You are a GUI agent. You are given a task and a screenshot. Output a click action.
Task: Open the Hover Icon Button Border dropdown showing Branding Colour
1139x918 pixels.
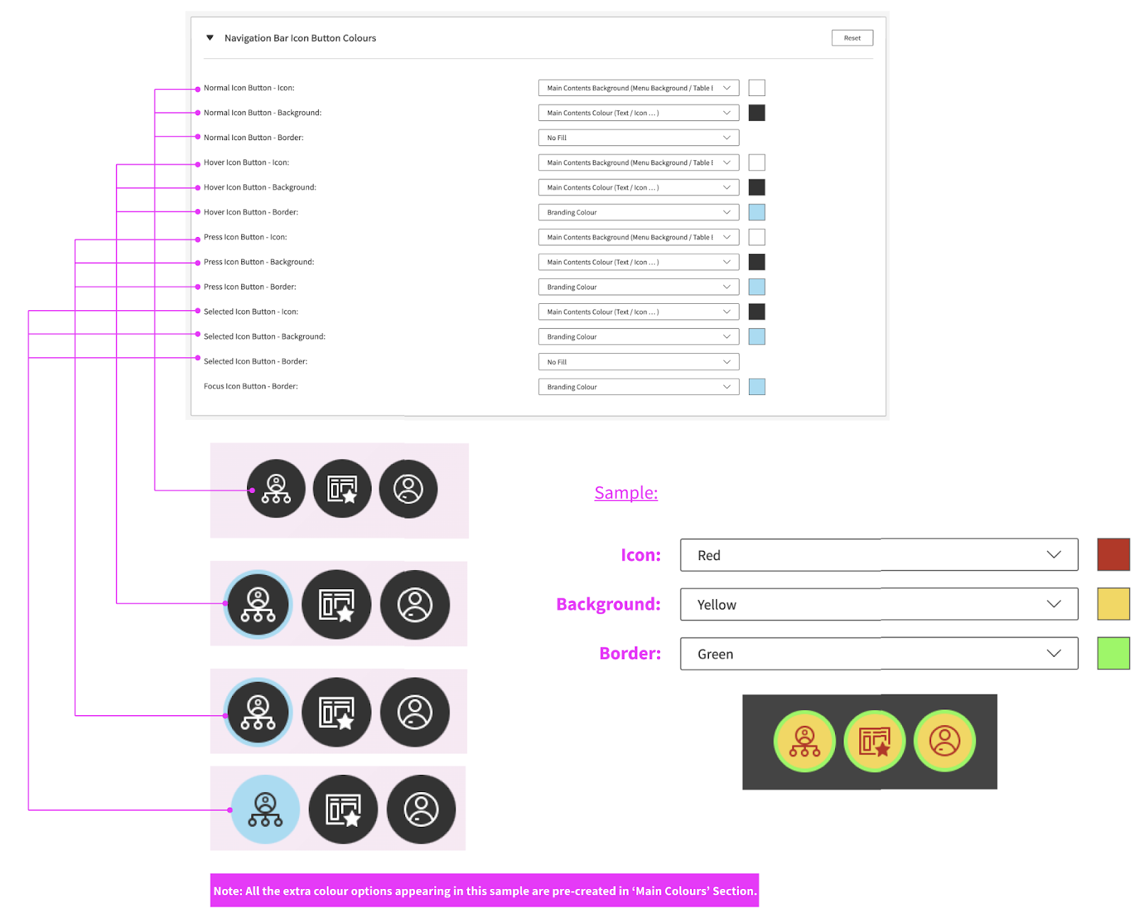coord(638,211)
